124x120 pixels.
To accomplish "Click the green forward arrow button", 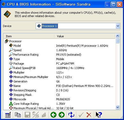I will pyautogui.click(x=62, y=115).
